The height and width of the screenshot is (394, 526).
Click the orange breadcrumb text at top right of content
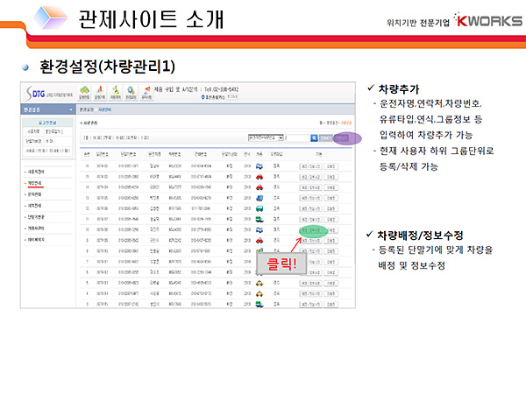(346, 123)
